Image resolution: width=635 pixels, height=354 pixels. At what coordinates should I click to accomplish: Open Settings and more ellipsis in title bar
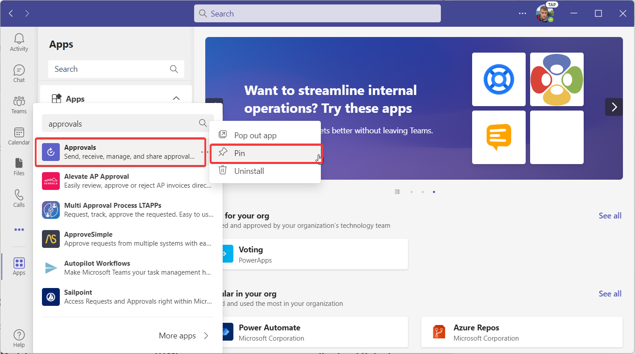[523, 13]
